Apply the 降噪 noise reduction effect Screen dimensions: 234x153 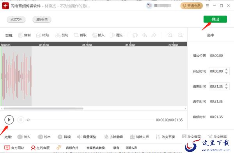click(x=64, y=137)
